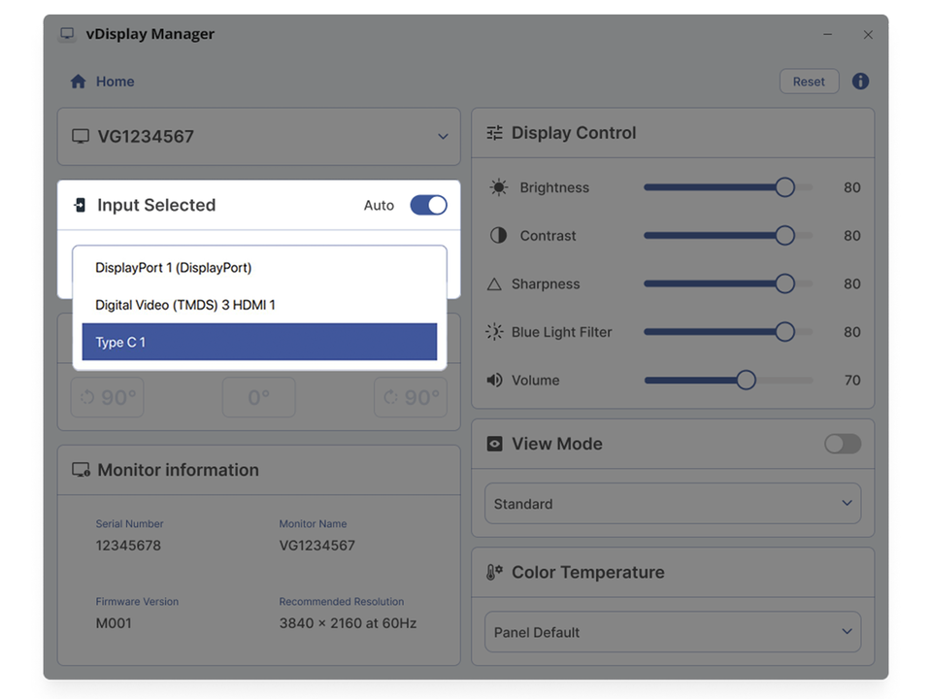Select the Type C 1 input option
The width and height of the screenshot is (932, 699).
(259, 342)
